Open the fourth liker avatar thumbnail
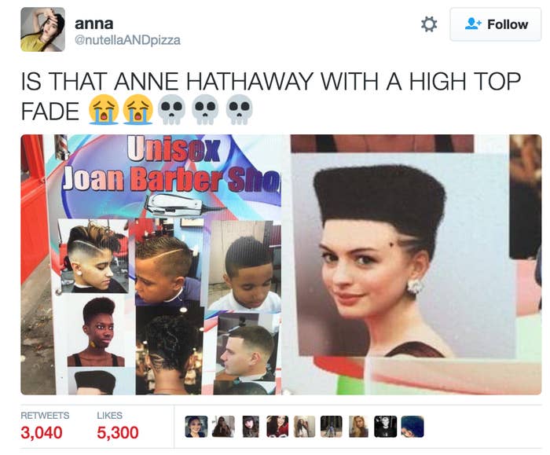 [x=277, y=427]
